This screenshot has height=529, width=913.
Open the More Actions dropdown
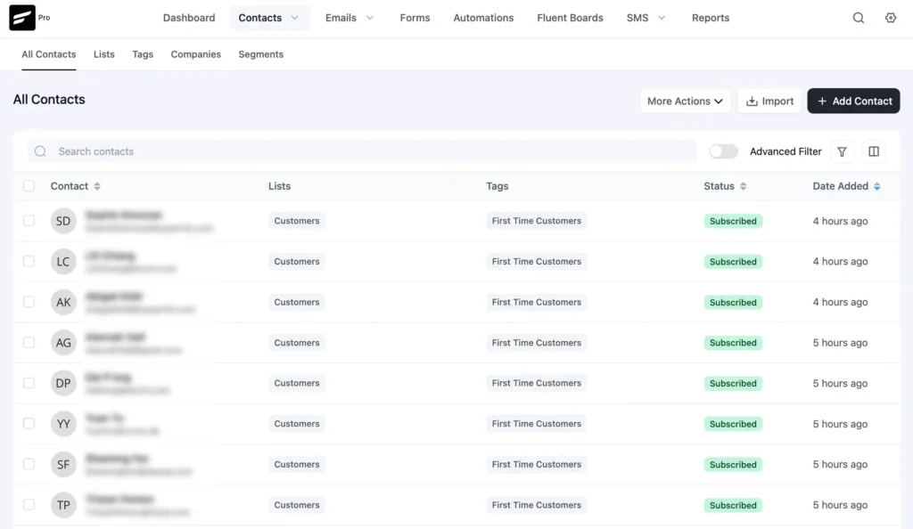(685, 101)
